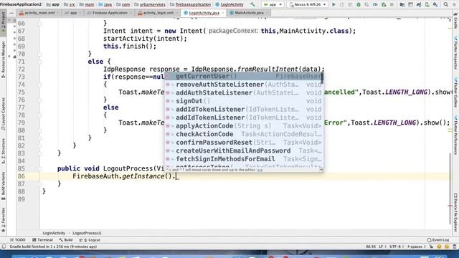Choose confirmPasswordReset from completion list
The height and width of the screenshot is (258, 459).
[x=244, y=143]
